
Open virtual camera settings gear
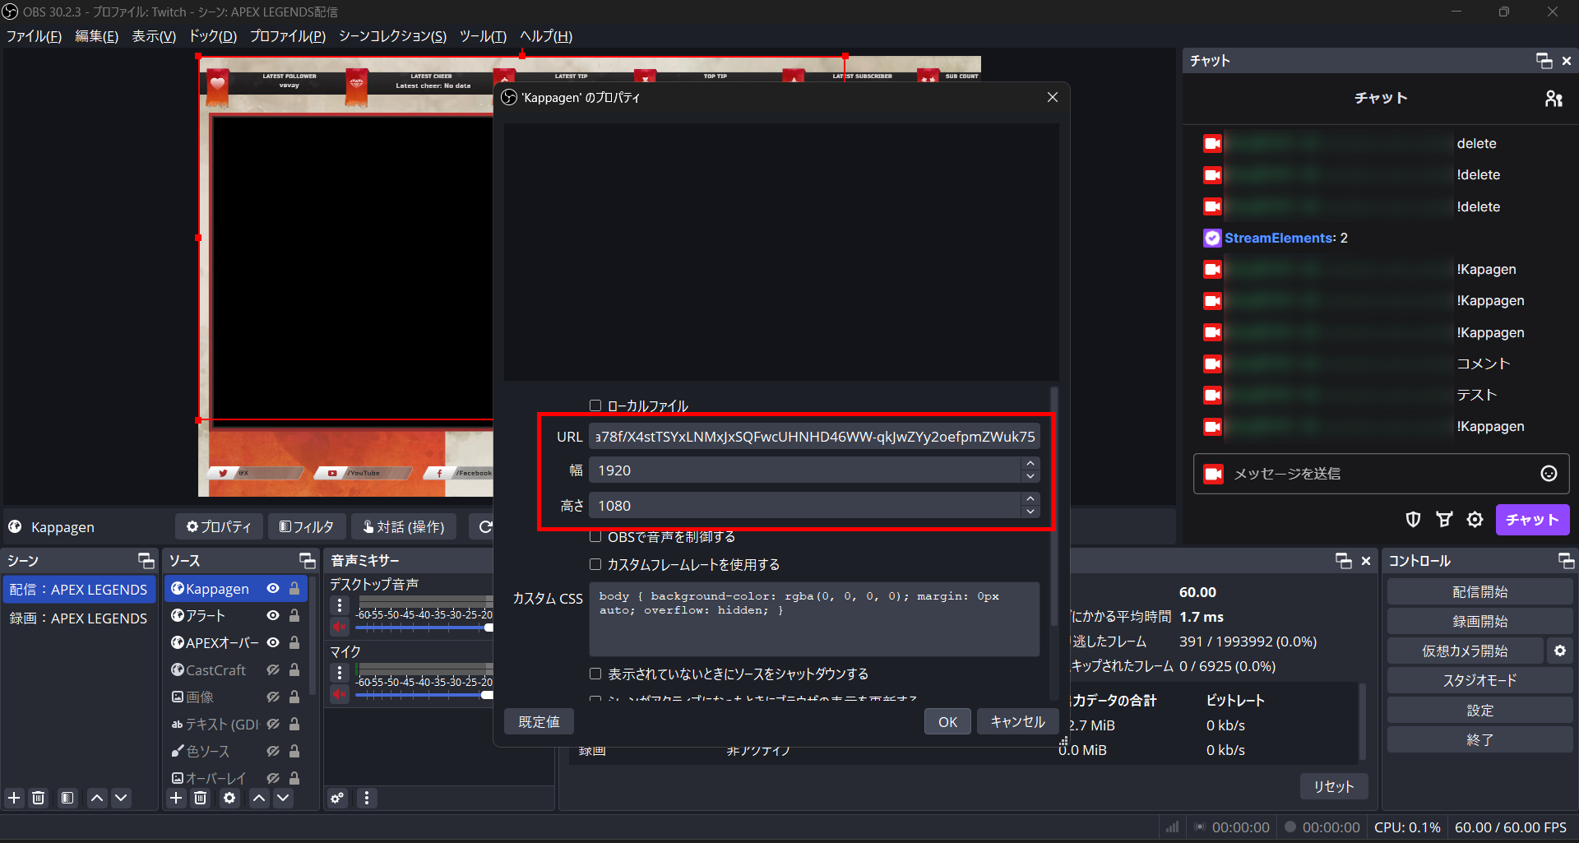(x=1560, y=651)
